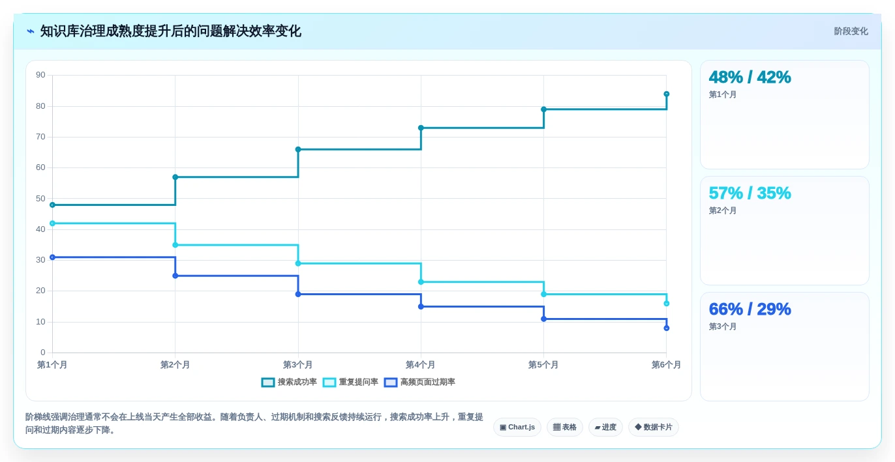Click the 重复提问率 legend color box
The height and width of the screenshot is (462, 895).
(x=329, y=383)
